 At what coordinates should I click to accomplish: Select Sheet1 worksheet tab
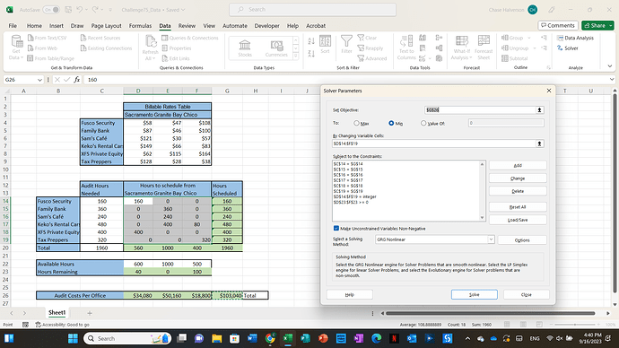click(x=57, y=312)
